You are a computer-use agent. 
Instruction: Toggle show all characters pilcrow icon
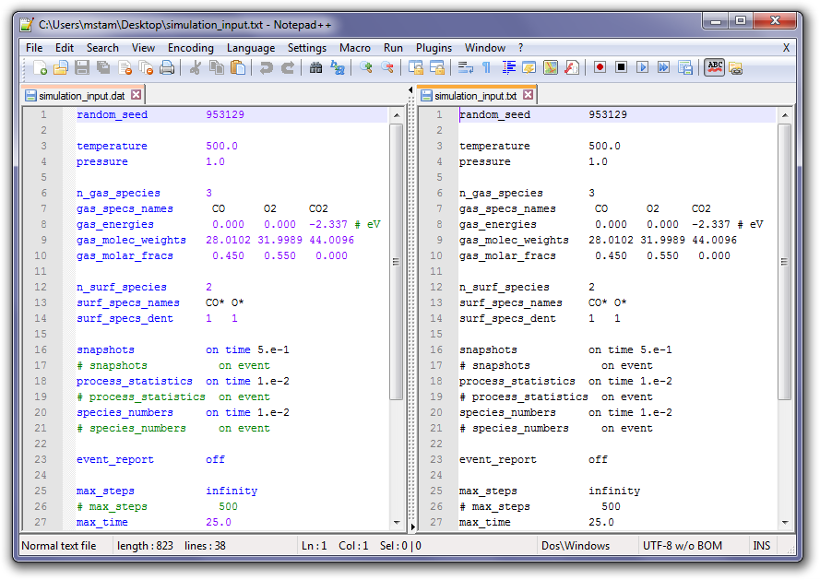[x=487, y=67]
